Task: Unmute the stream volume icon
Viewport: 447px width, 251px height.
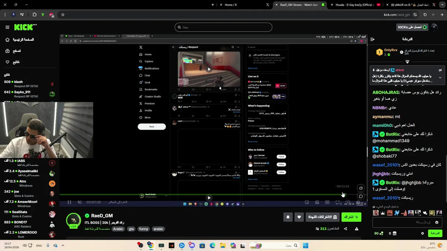Action: click(x=80, y=202)
